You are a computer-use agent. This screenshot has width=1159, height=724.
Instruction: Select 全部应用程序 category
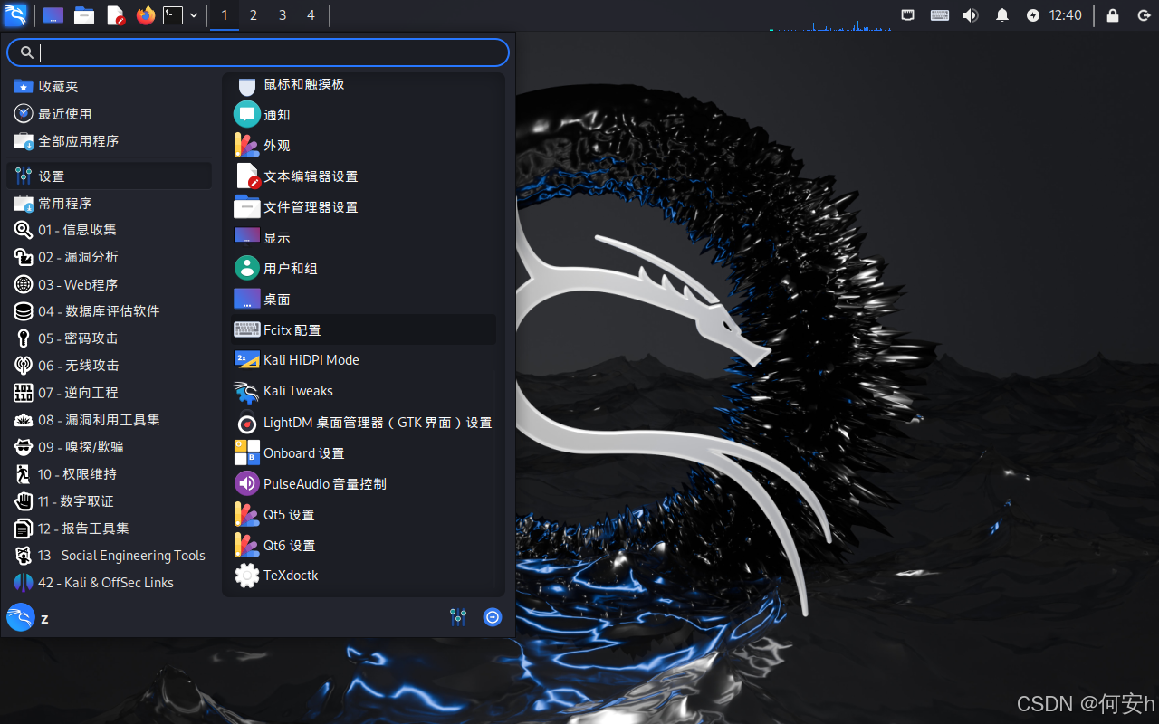(109, 141)
